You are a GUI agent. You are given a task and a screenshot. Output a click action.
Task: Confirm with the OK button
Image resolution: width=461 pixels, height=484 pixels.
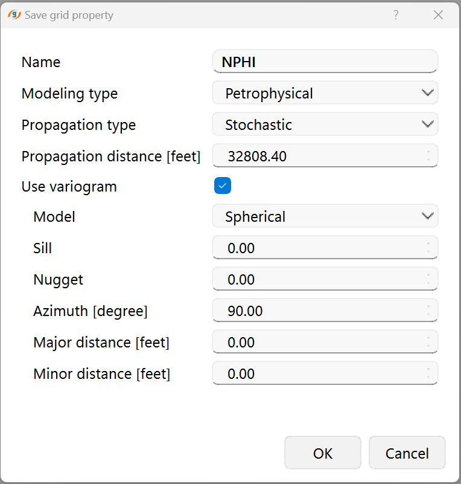(x=323, y=453)
